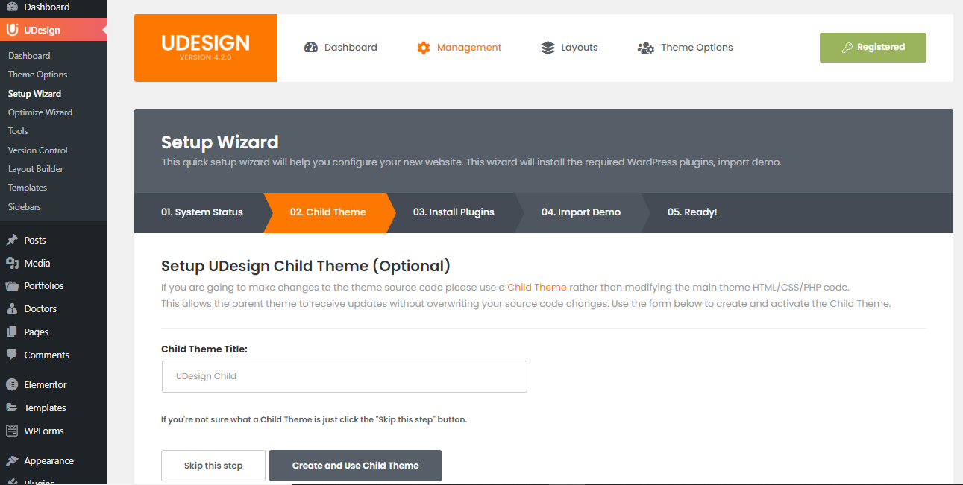Image resolution: width=963 pixels, height=485 pixels.
Task: Click the key icon on Registered button
Action: coord(847,47)
